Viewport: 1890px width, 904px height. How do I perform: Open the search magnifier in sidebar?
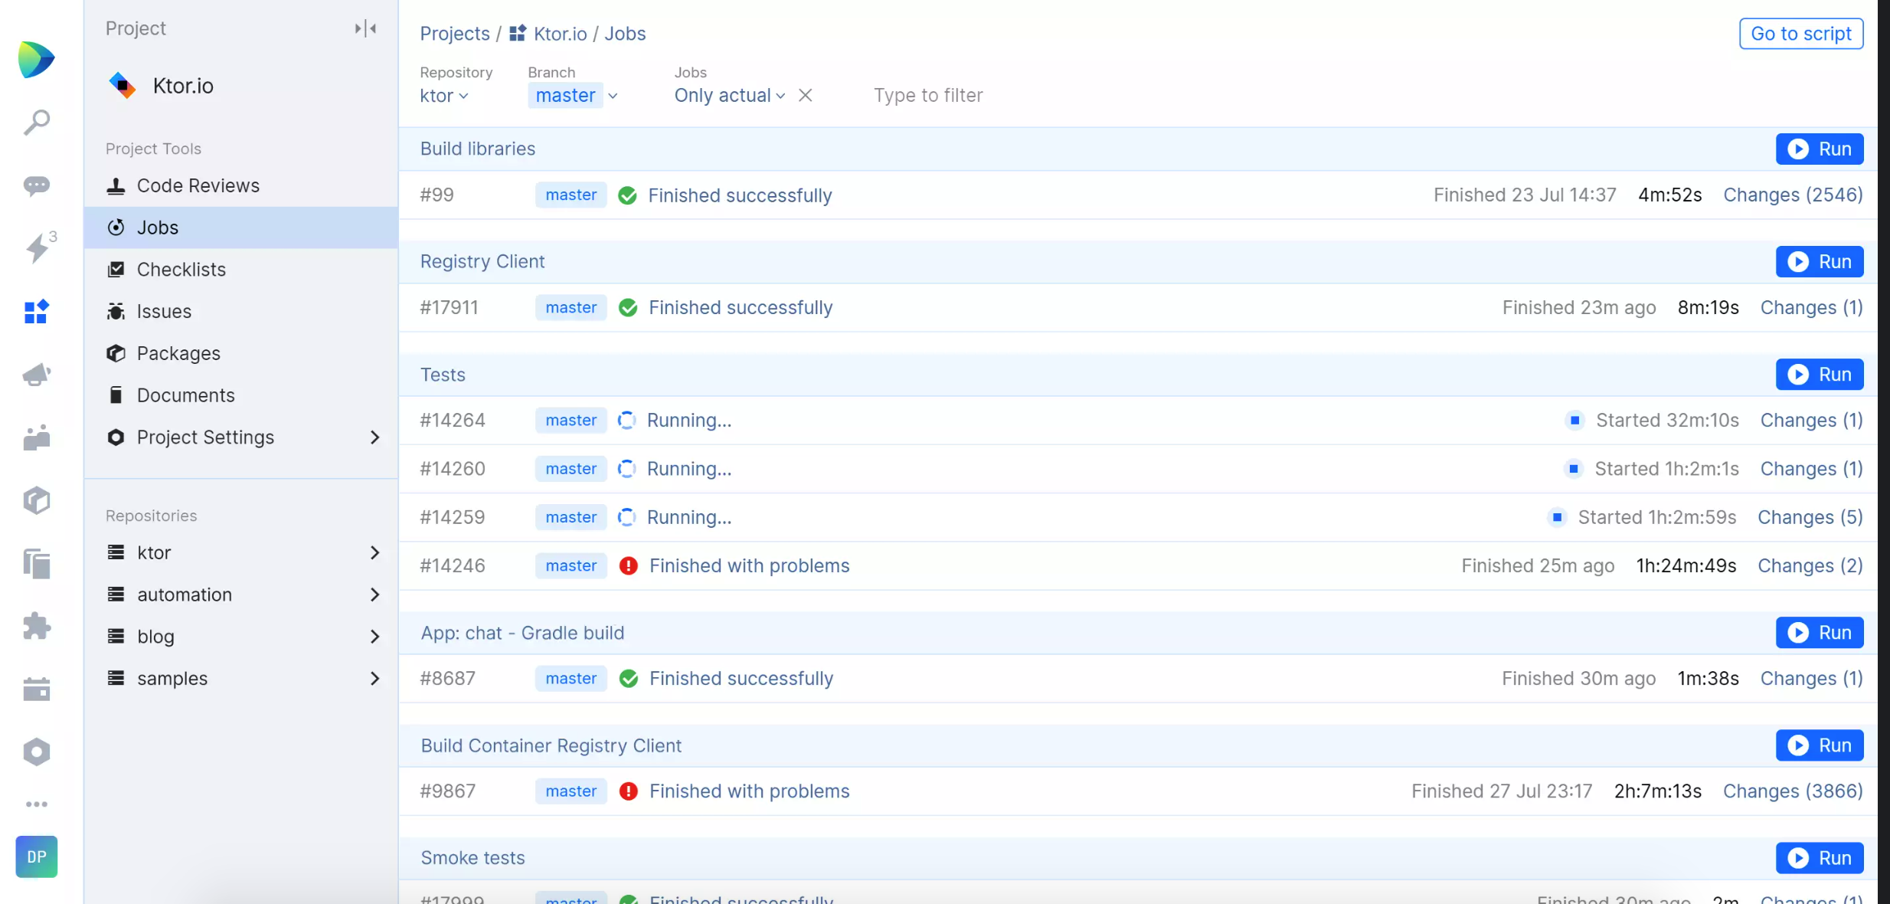click(36, 122)
